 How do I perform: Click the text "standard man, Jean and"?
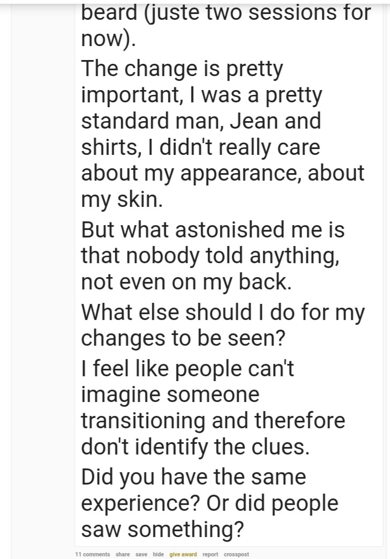pyautogui.click(x=201, y=121)
